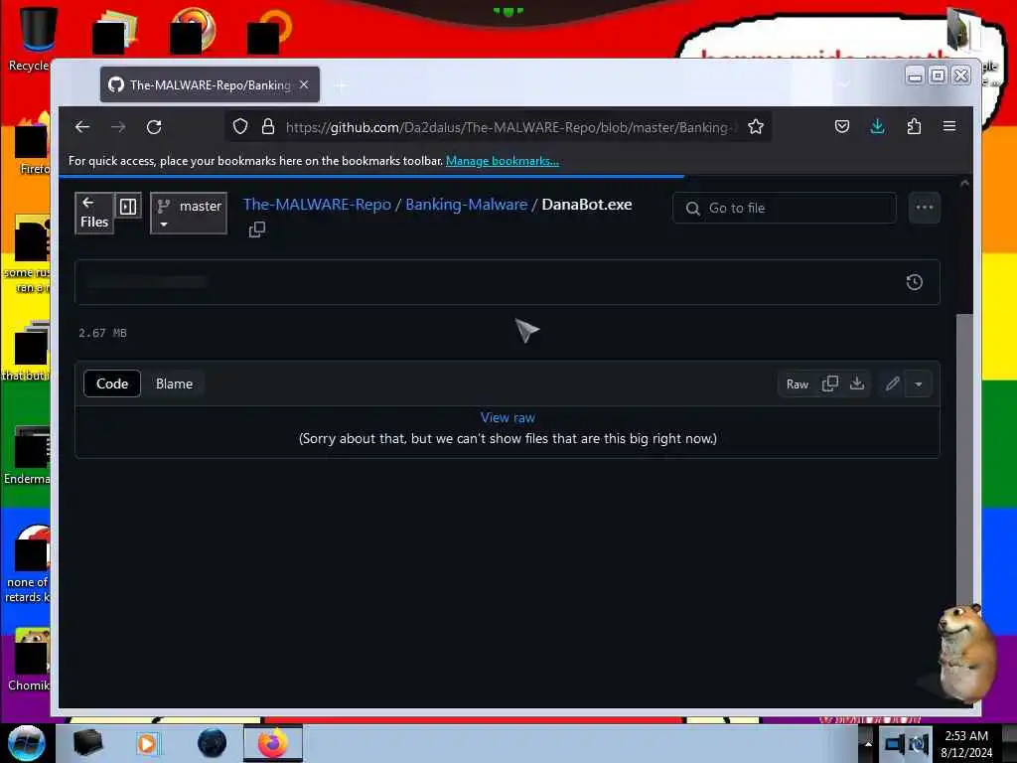Focus the Go to file search box
The width and height of the screenshot is (1017, 763).
tap(785, 209)
